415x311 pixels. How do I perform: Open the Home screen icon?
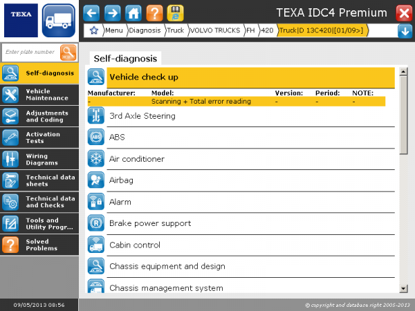coord(133,12)
